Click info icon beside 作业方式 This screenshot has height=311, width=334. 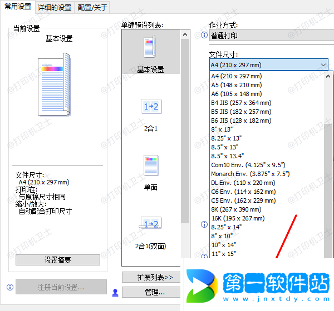(204, 35)
